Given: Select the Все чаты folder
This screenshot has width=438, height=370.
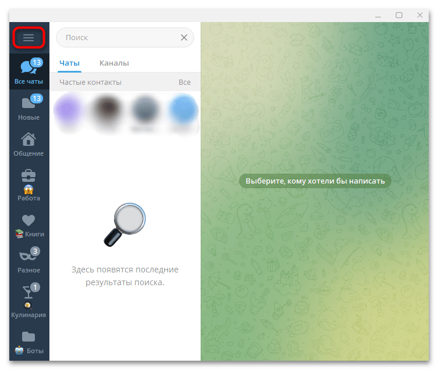Looking at the screenshot, I should pos(29,71).
